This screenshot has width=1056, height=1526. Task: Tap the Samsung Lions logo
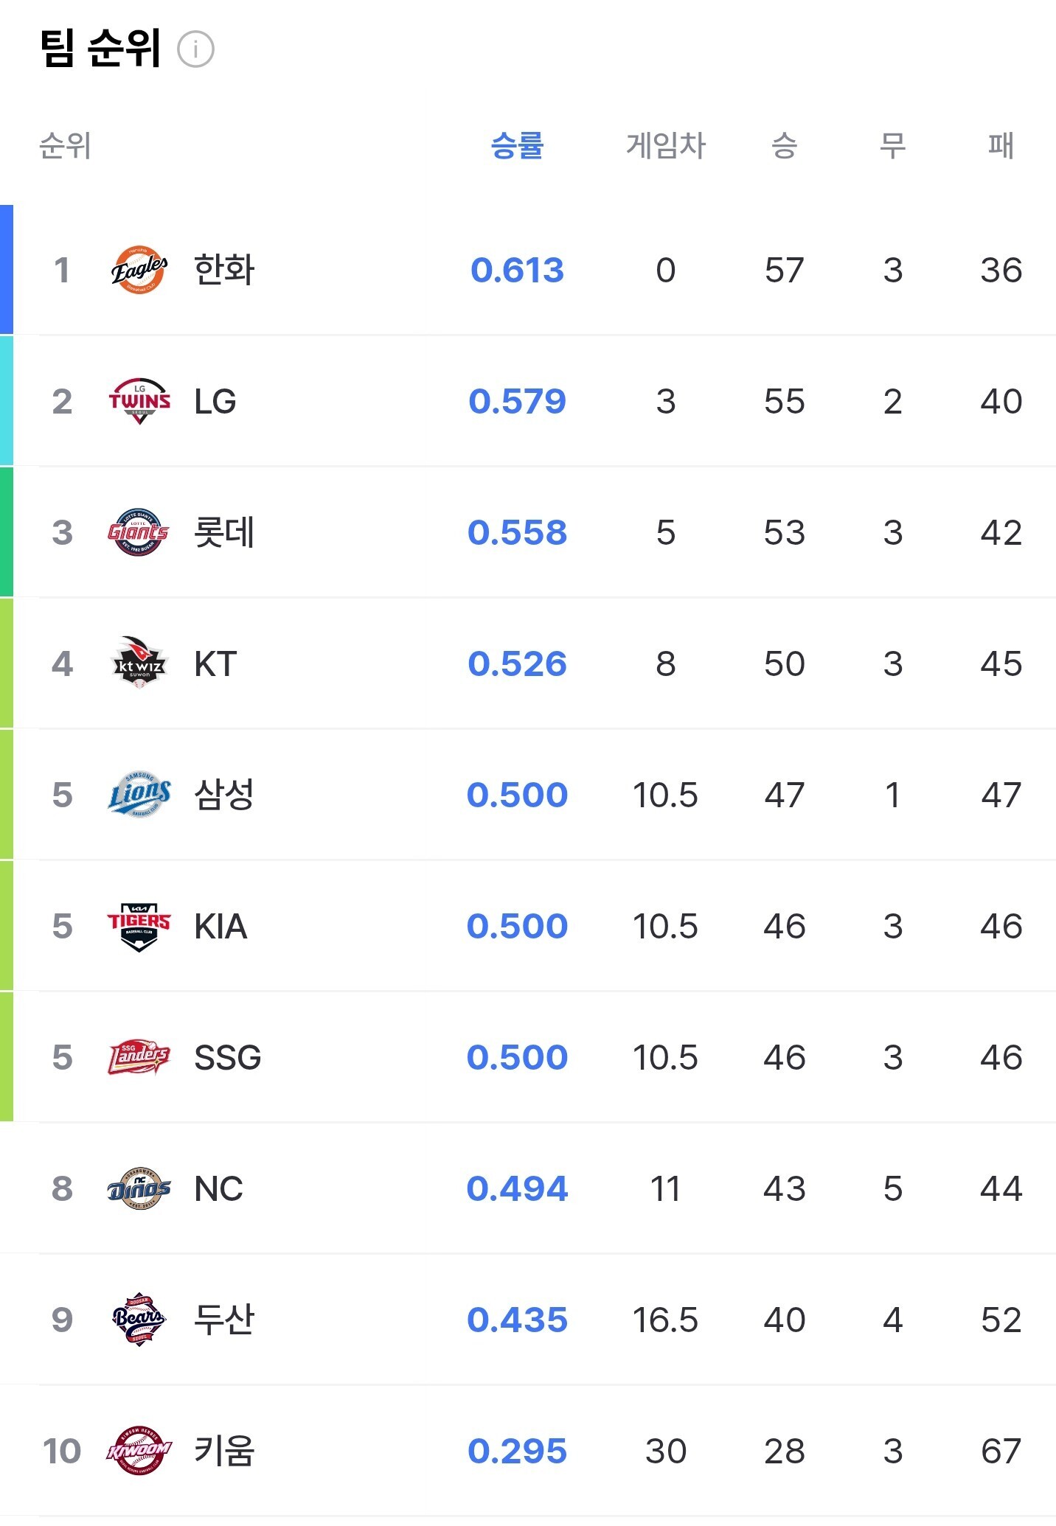139,795
